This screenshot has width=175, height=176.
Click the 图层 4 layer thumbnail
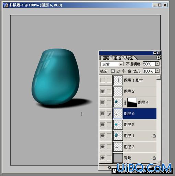(118, 102)
